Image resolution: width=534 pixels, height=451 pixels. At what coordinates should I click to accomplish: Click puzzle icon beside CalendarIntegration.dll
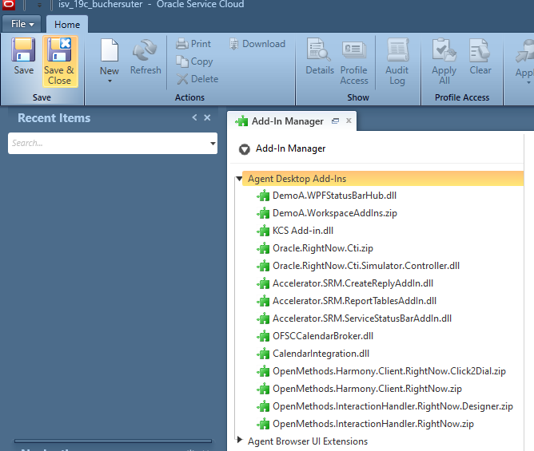point(263,354)
